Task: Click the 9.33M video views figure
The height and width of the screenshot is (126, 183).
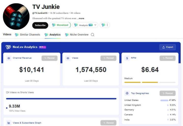Action: [14, 106]
